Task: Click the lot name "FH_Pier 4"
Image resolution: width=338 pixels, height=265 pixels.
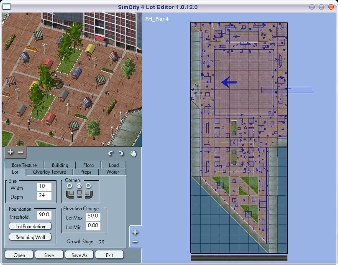Action: click(157, 19)
